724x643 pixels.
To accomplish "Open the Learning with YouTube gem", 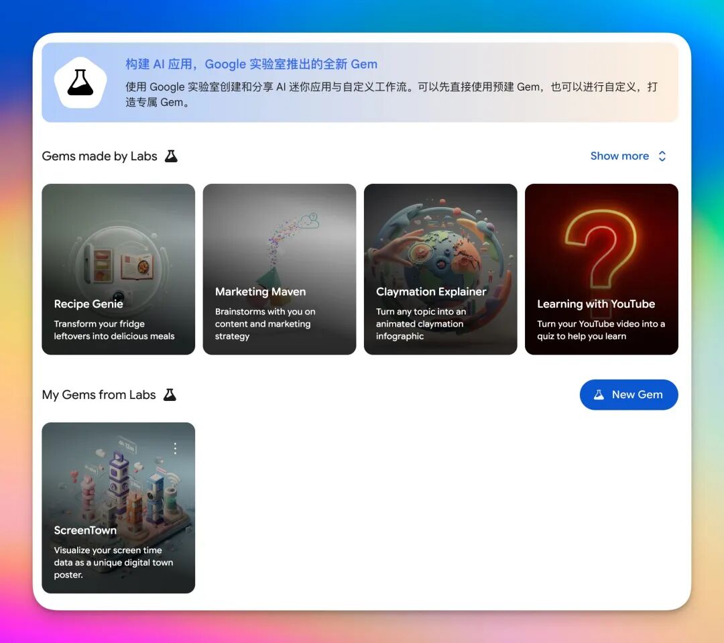I will tap(601, 269).
